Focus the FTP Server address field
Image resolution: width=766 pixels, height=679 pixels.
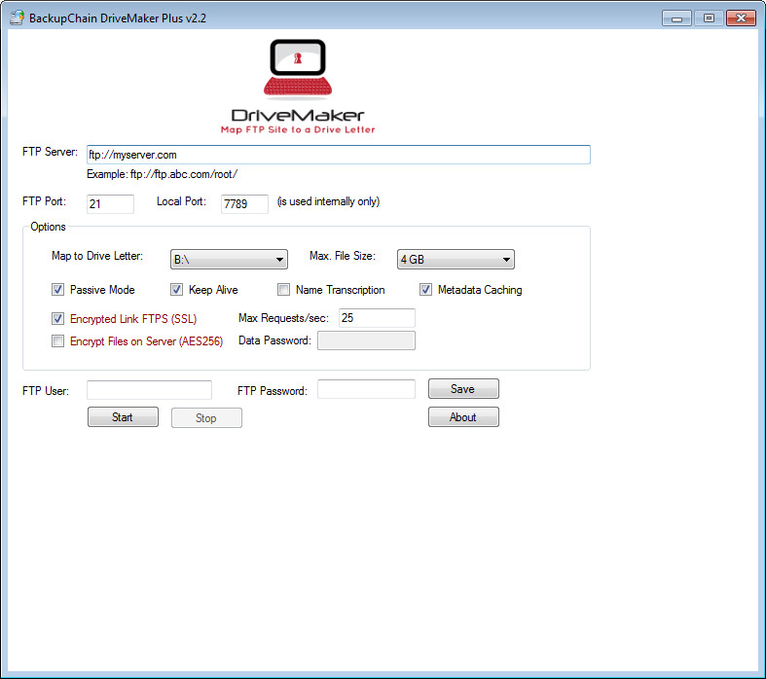point(339,155)
